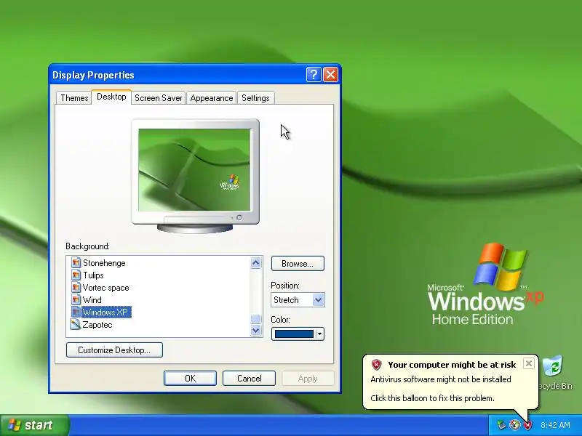Click the Browse... button
Viewport: 582px width, 436px height.
[x=298, y=264]
